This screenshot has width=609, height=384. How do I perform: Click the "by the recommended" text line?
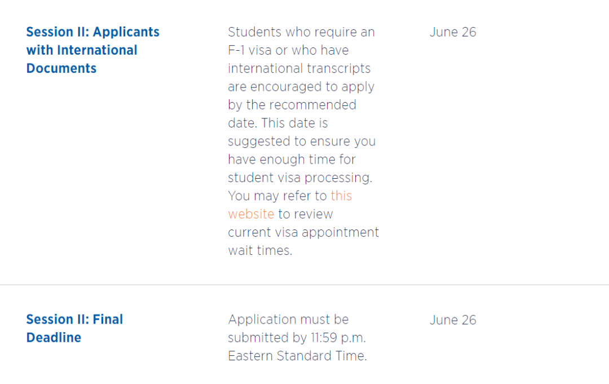[292, 105]
